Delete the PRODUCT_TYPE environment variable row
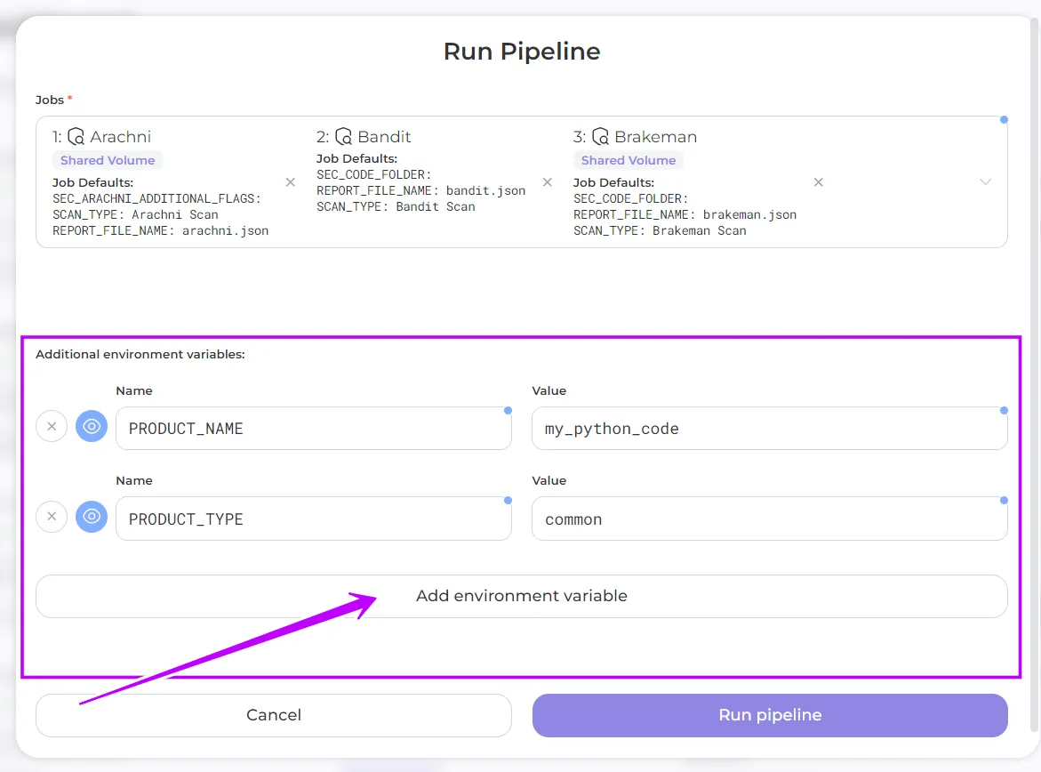The width and height of the screenshot is (1041, 772). [x=52, y=517]
